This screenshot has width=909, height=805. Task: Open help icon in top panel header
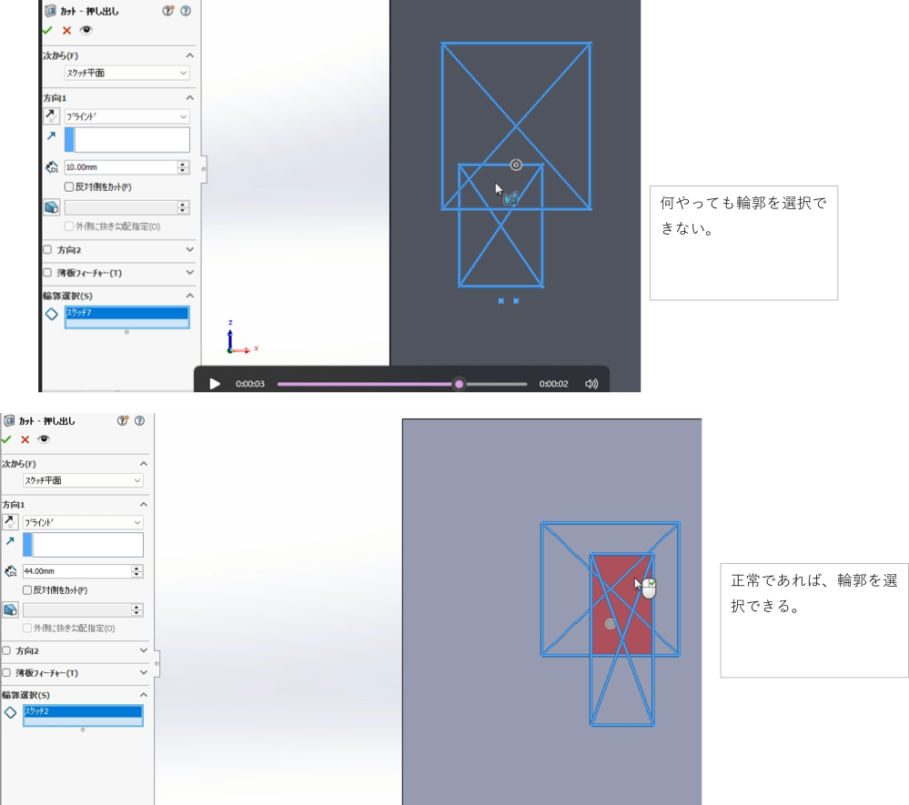tap(186, 10)
